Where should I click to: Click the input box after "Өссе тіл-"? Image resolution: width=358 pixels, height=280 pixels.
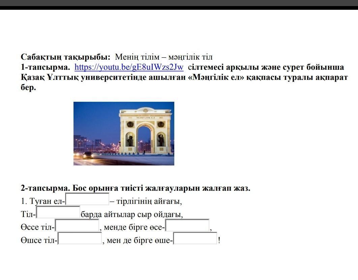point(77,225)
